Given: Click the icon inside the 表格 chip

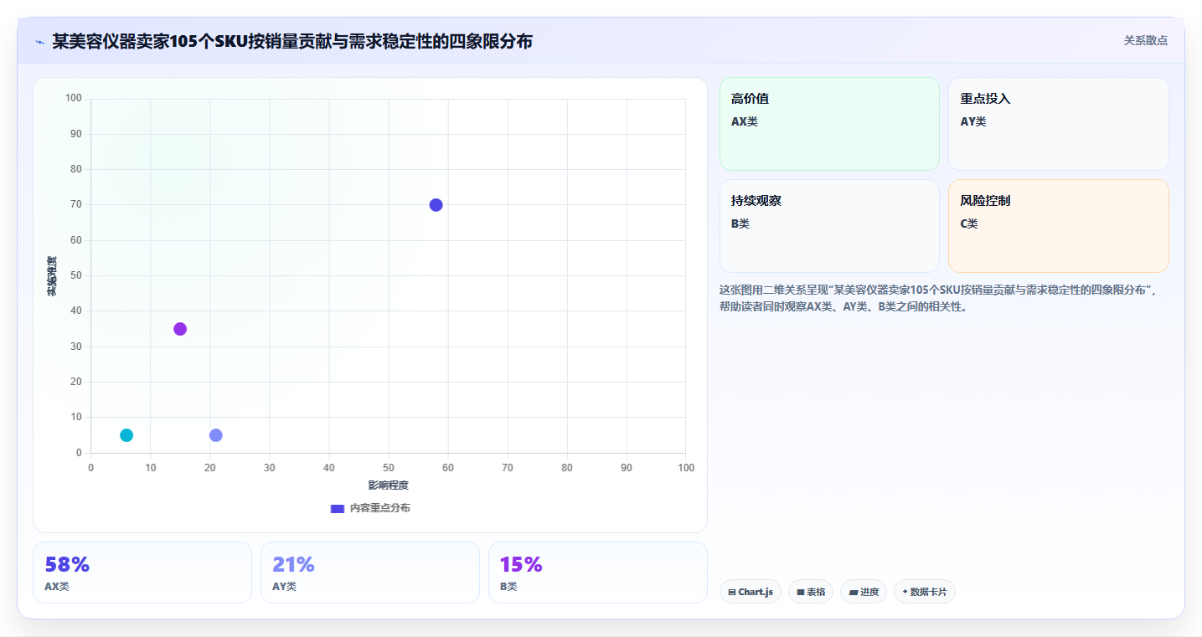Looking at the screenshot, I should coord(801,592).
